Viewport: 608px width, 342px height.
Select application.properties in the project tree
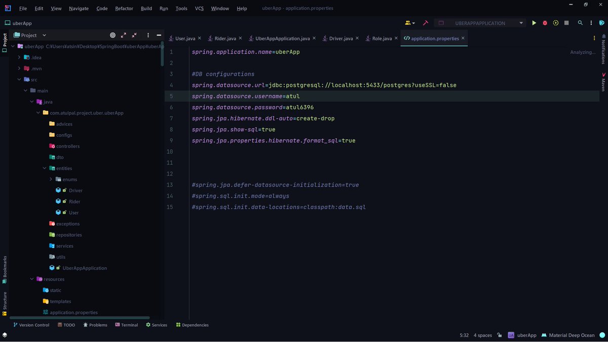point(73,313)
